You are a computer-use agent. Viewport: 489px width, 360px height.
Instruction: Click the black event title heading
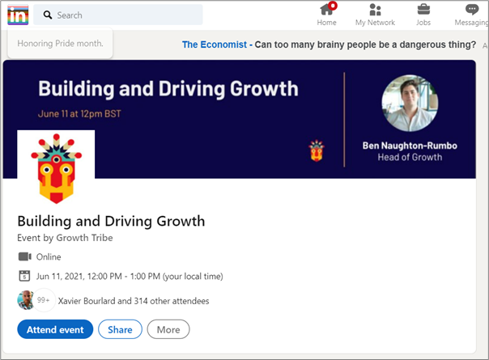point(111,222)
